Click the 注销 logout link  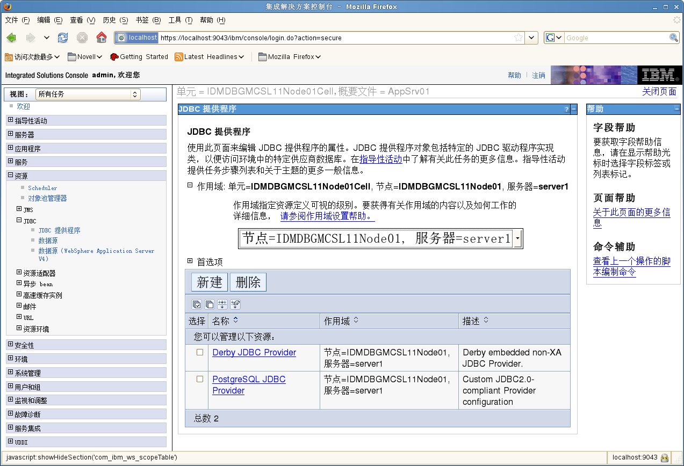(538, 76)
